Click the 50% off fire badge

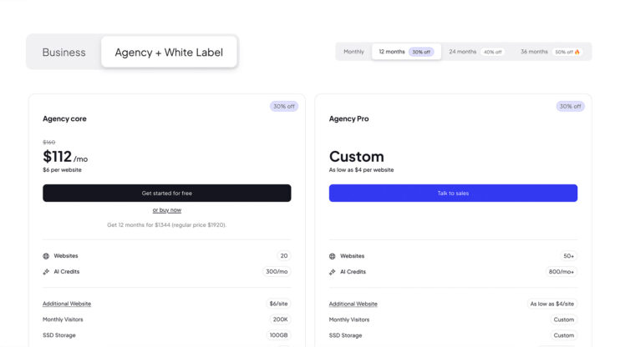[x=567, y=52]
